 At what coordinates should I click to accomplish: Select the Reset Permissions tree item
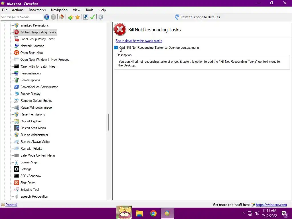click(x=33, y=114)
